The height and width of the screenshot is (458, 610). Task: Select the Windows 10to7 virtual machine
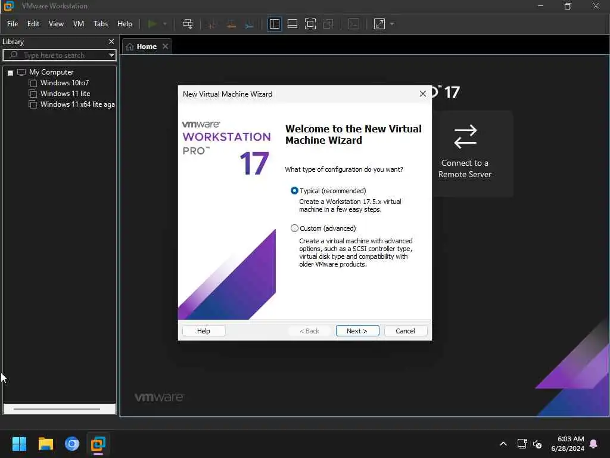tap(64, 83)
